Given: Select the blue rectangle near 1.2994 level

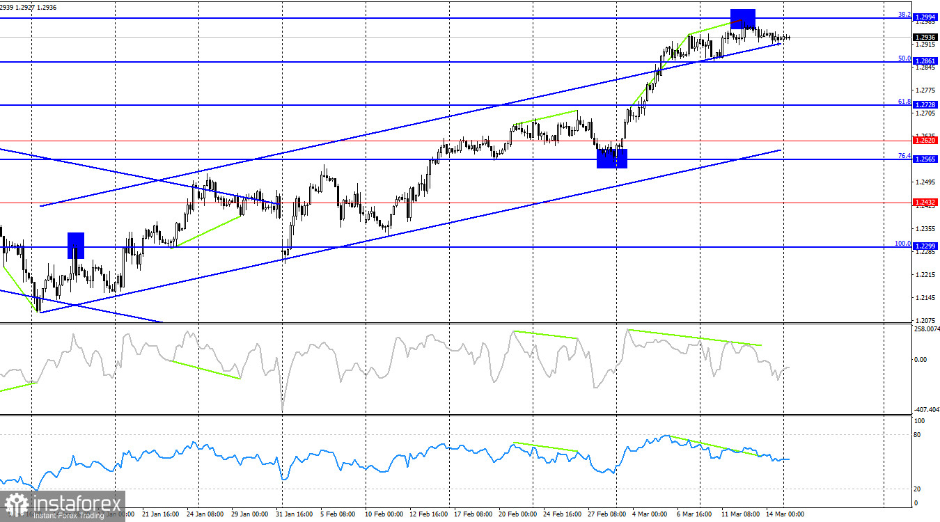Looking at the screenshot, I should (x=742, y=19).
